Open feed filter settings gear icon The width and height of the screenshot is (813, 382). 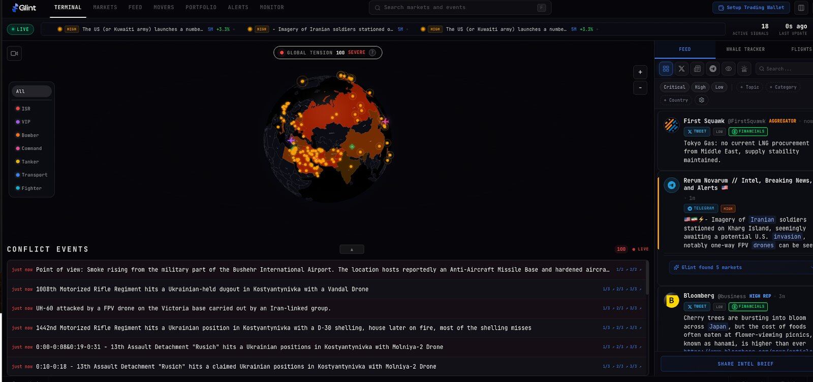click(702, 100)
